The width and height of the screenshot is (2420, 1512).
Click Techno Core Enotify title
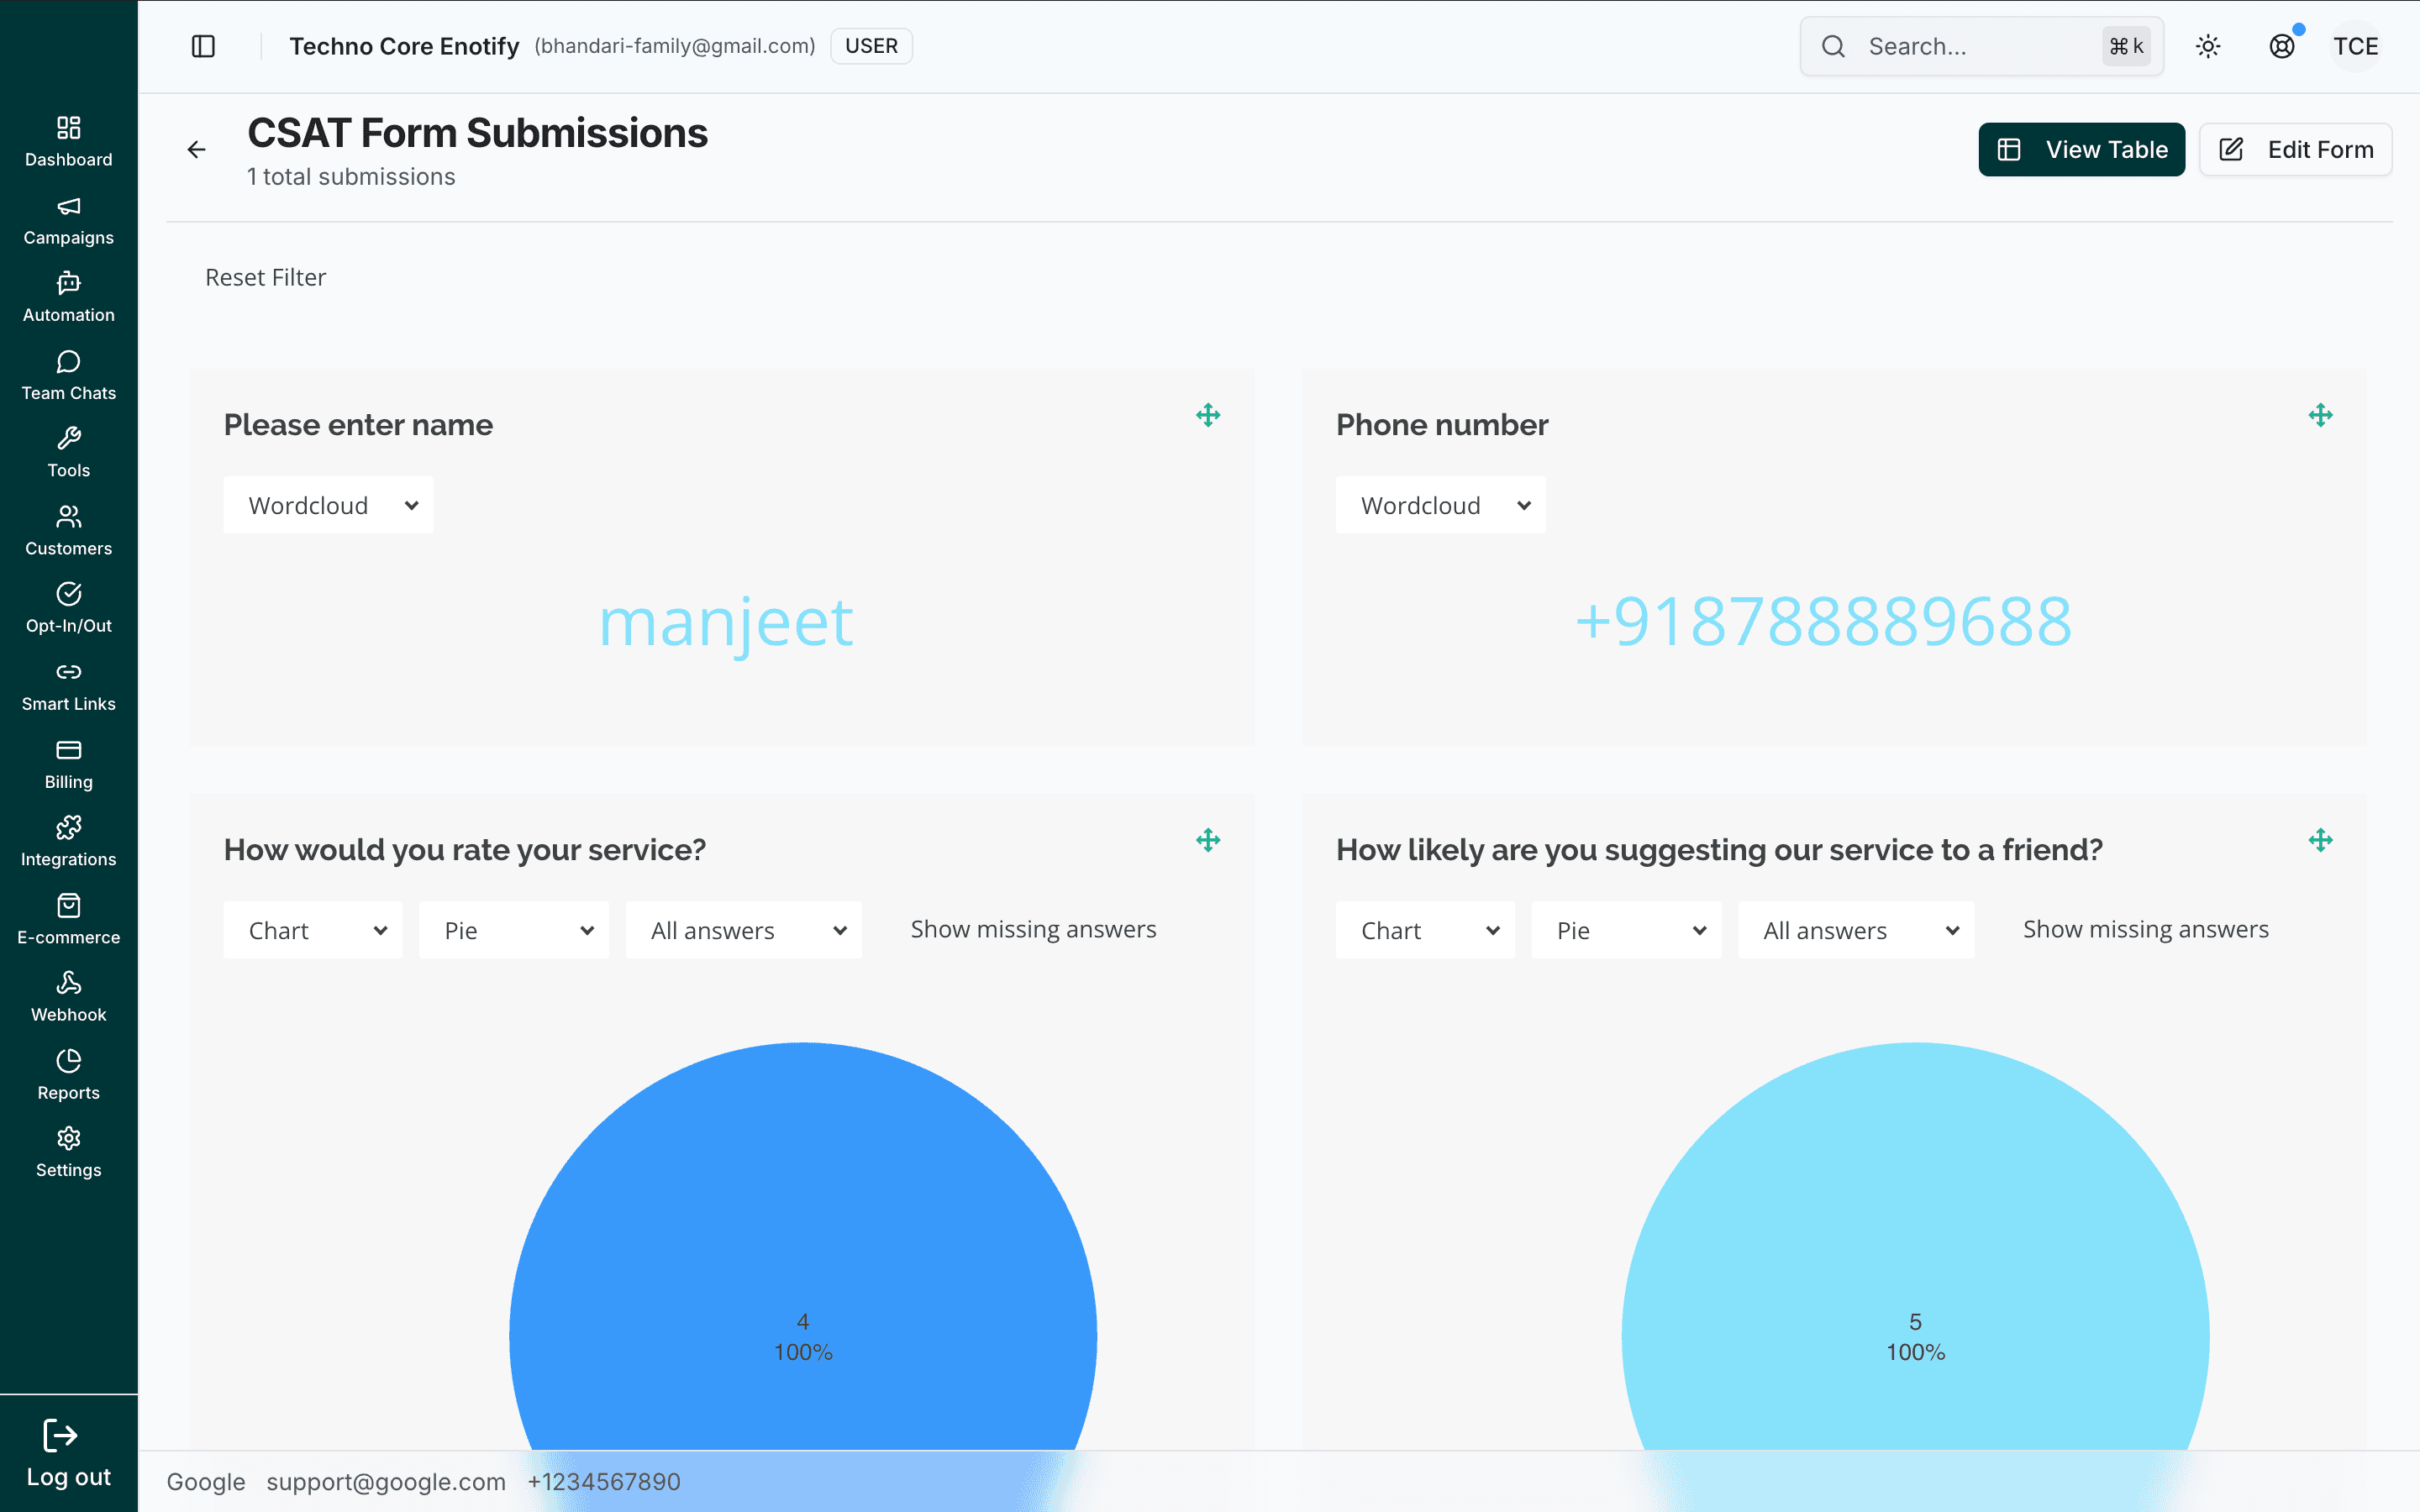404,46
